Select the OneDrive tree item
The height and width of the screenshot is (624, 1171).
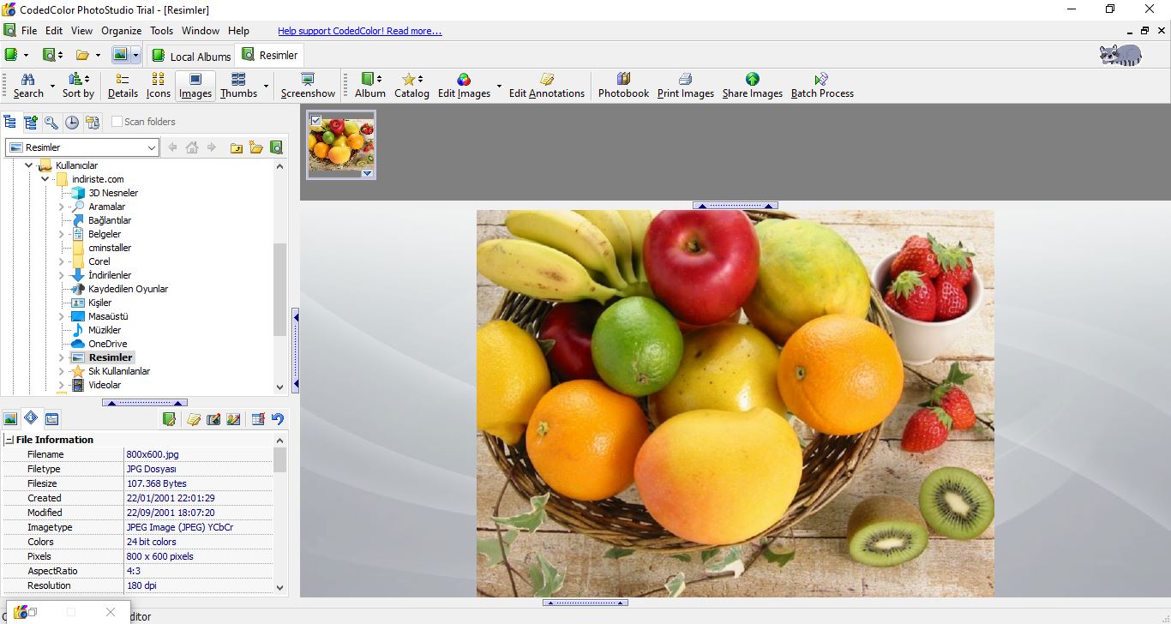107,344
